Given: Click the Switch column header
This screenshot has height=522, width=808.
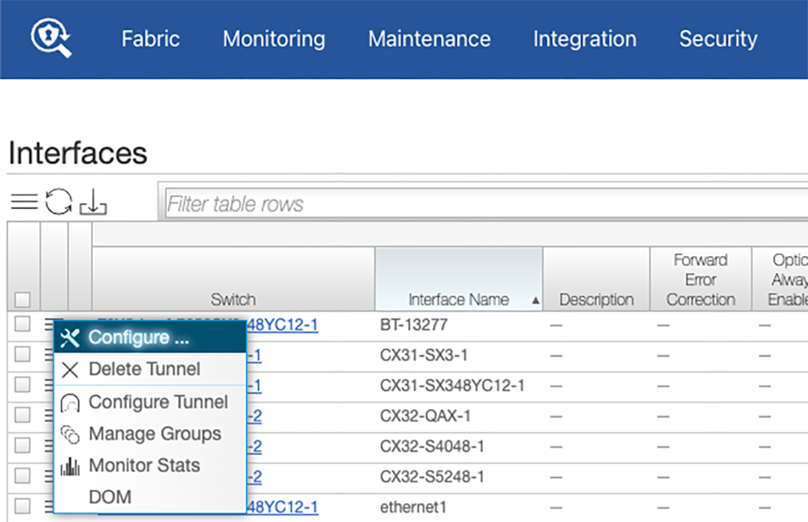Looking at the screenshot, I should click(234, 299).
